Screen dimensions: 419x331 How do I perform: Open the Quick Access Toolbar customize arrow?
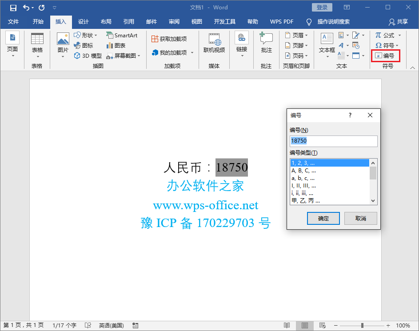pyautogui.click(x=55, y=8)
